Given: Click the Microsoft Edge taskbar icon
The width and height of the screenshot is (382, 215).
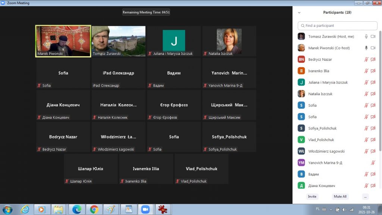Looking at the screenshot, I should tap(77, 209).
